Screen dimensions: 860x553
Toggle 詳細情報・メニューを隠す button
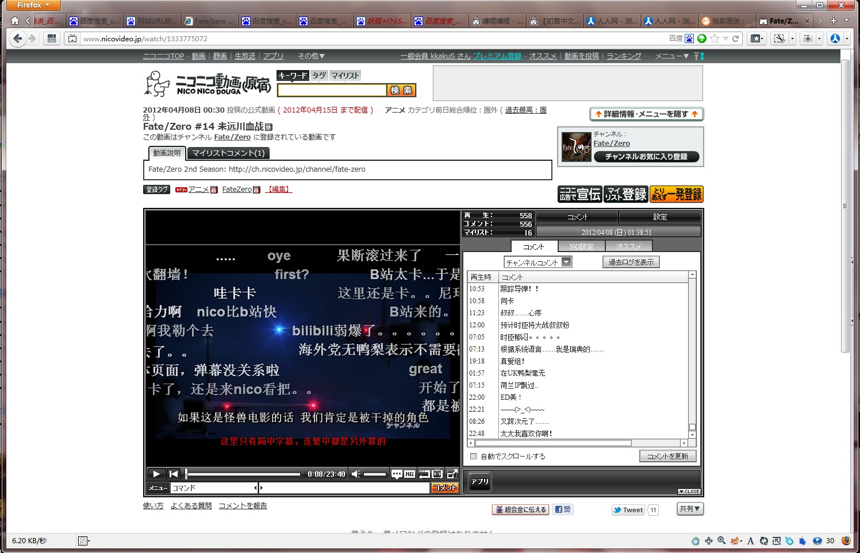647,114
